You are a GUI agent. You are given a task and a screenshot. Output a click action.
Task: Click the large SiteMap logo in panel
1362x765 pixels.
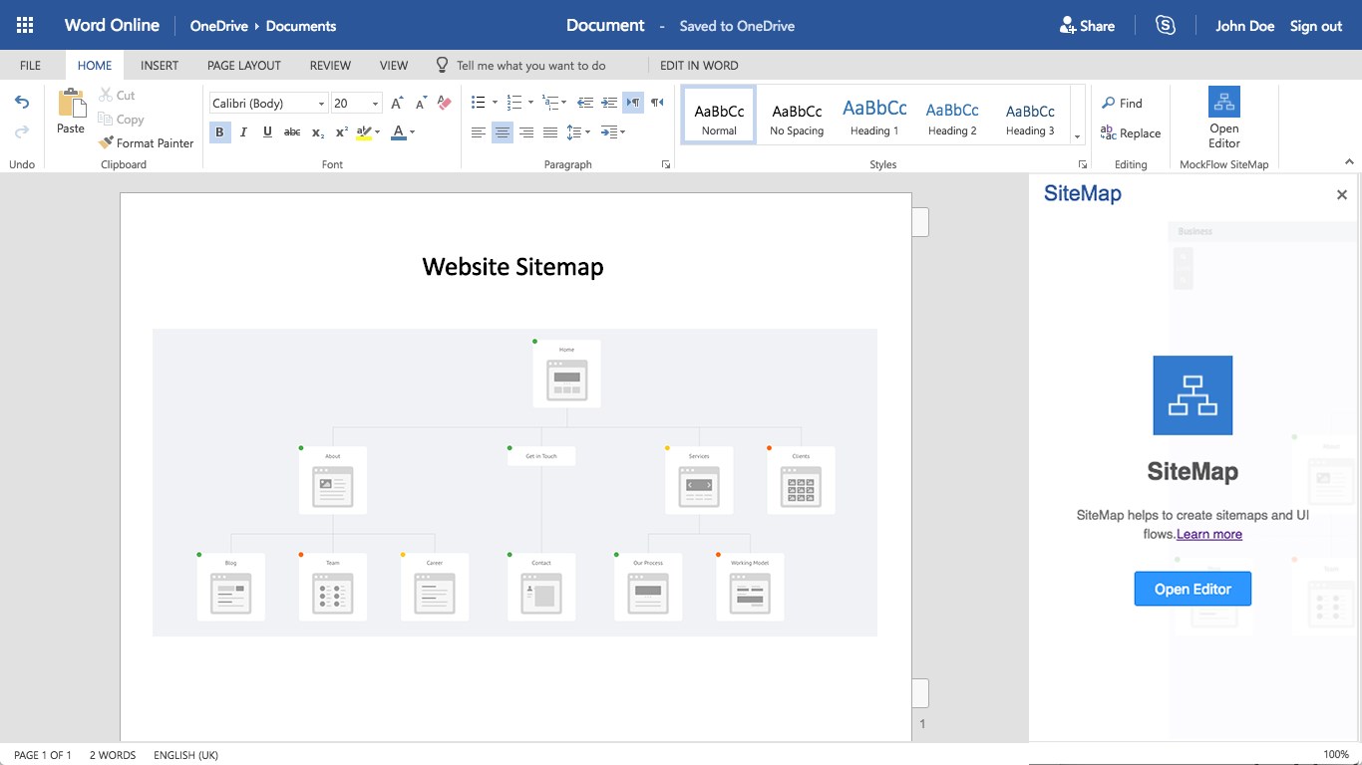point(1192,395)
